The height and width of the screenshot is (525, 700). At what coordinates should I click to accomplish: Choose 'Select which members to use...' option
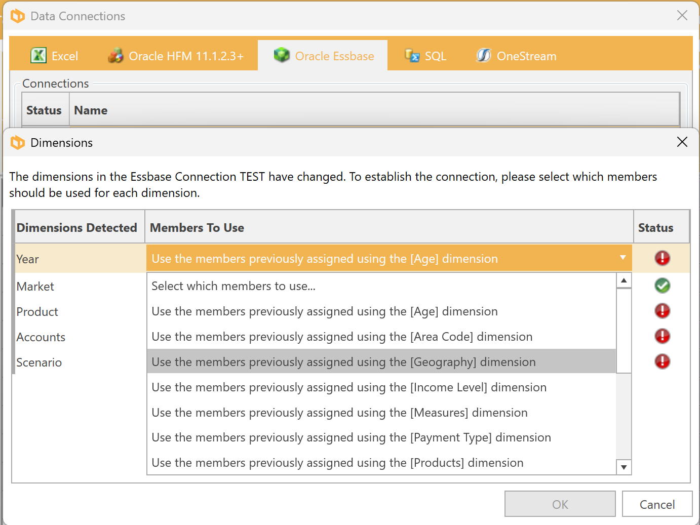click(x=381, y=286)
